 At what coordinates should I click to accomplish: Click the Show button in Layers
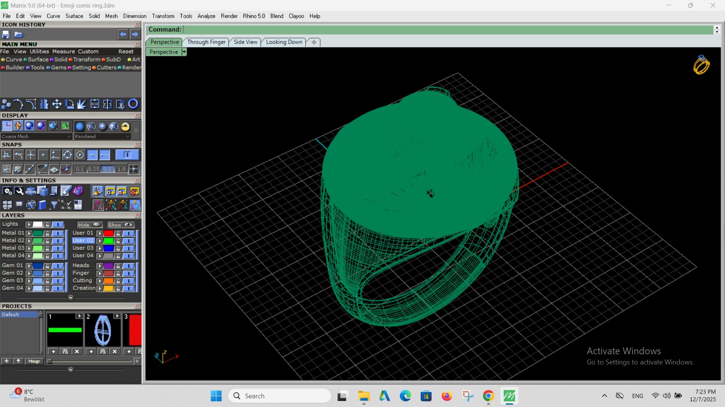(x=120, y=225)
